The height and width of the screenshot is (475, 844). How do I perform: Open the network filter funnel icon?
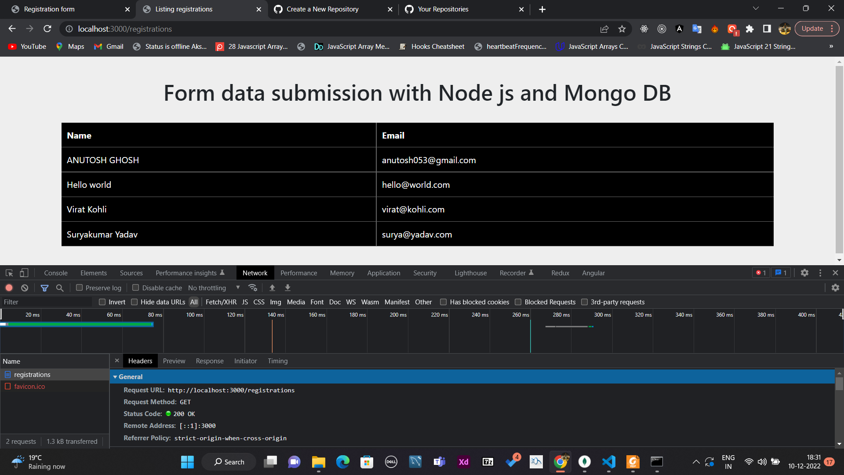pyautogui.click(x=44, y=288)
